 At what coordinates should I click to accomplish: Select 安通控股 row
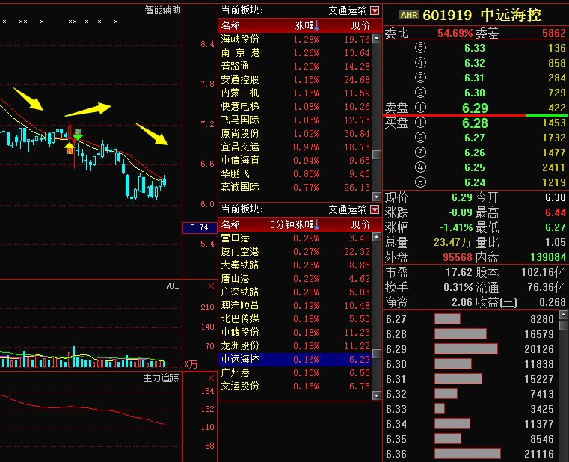click(295, 79)
